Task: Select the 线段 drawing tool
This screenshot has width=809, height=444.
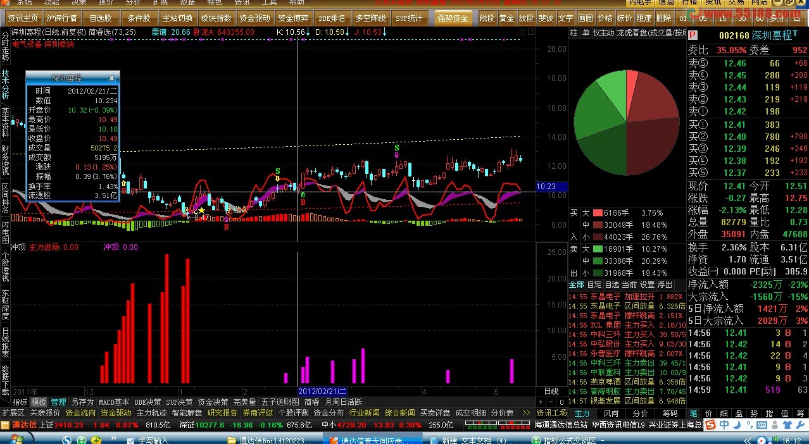Action: pyautogui.click(x=487, y=18)
